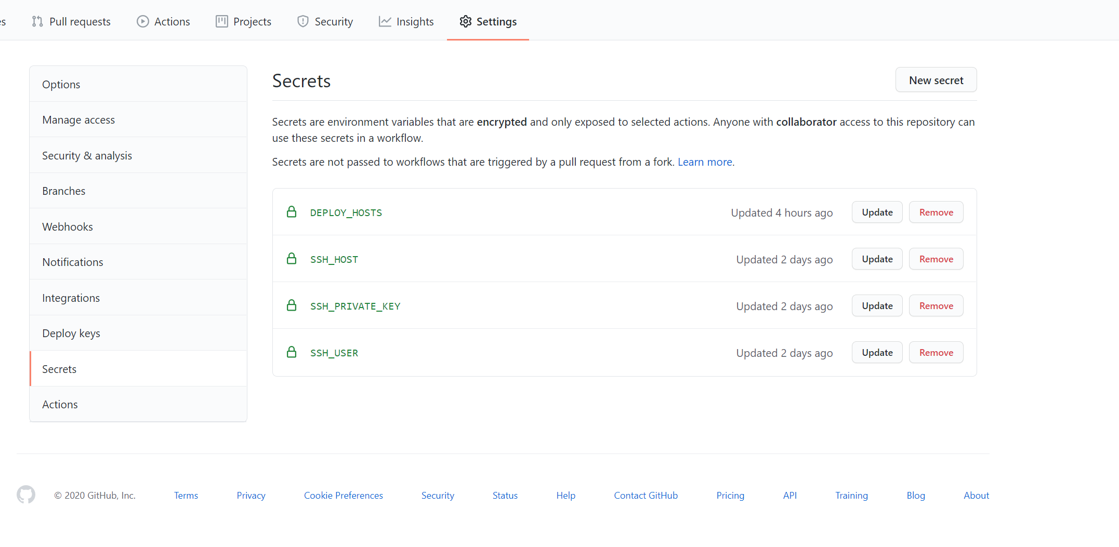
Task: Open the Contact GitHub footer link
Action: (646, 495)
